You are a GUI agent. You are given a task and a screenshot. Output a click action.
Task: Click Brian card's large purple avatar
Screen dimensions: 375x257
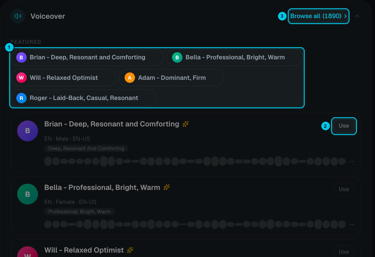tap(28, 131)
